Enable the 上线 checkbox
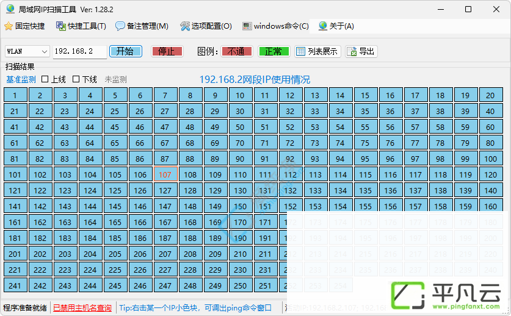This screenshot has height=316, width=511. [x=45, y=79]
